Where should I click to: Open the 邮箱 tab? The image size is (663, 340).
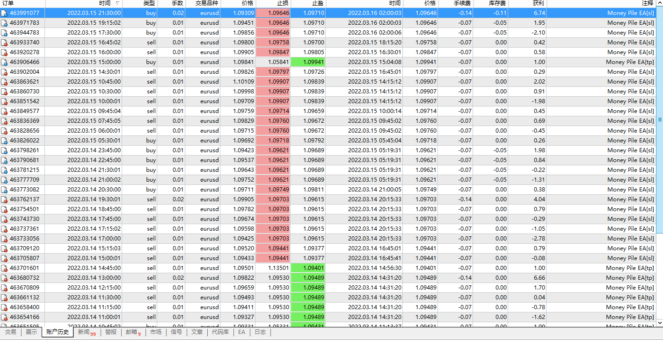click(133, 332)
